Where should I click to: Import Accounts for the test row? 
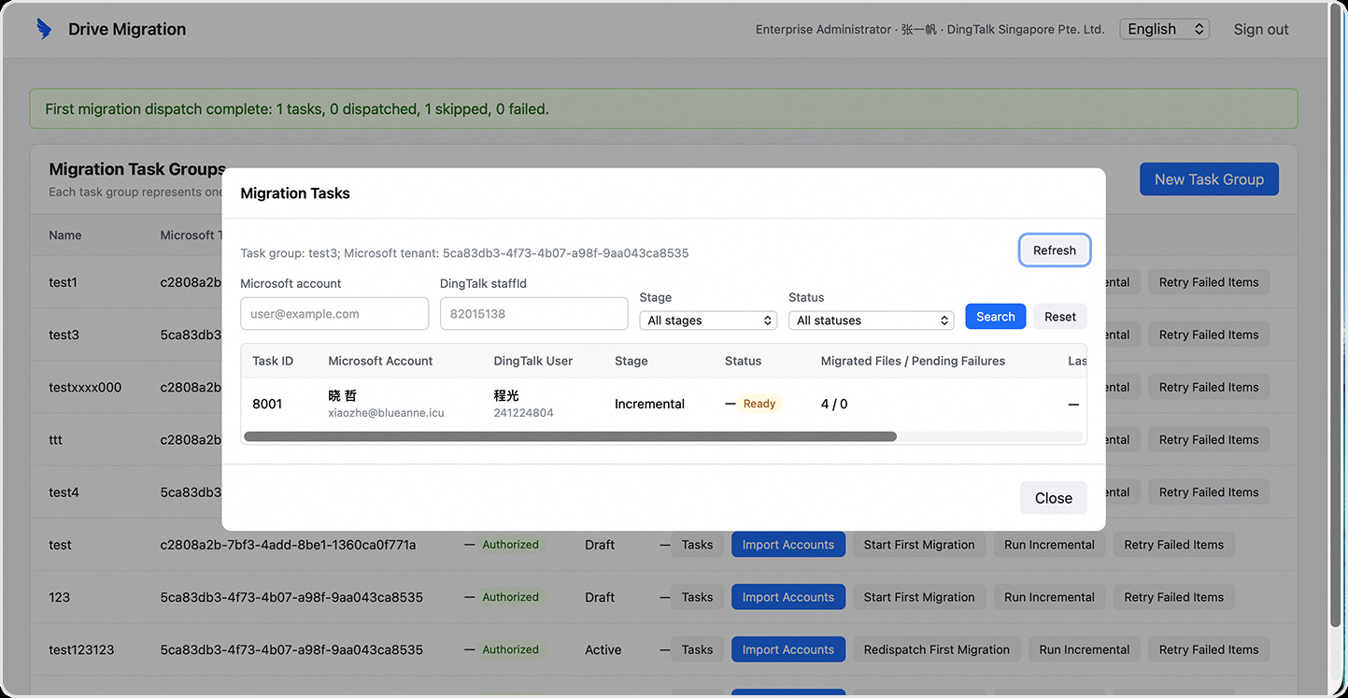pyautogui.click(x=788, y=545)
